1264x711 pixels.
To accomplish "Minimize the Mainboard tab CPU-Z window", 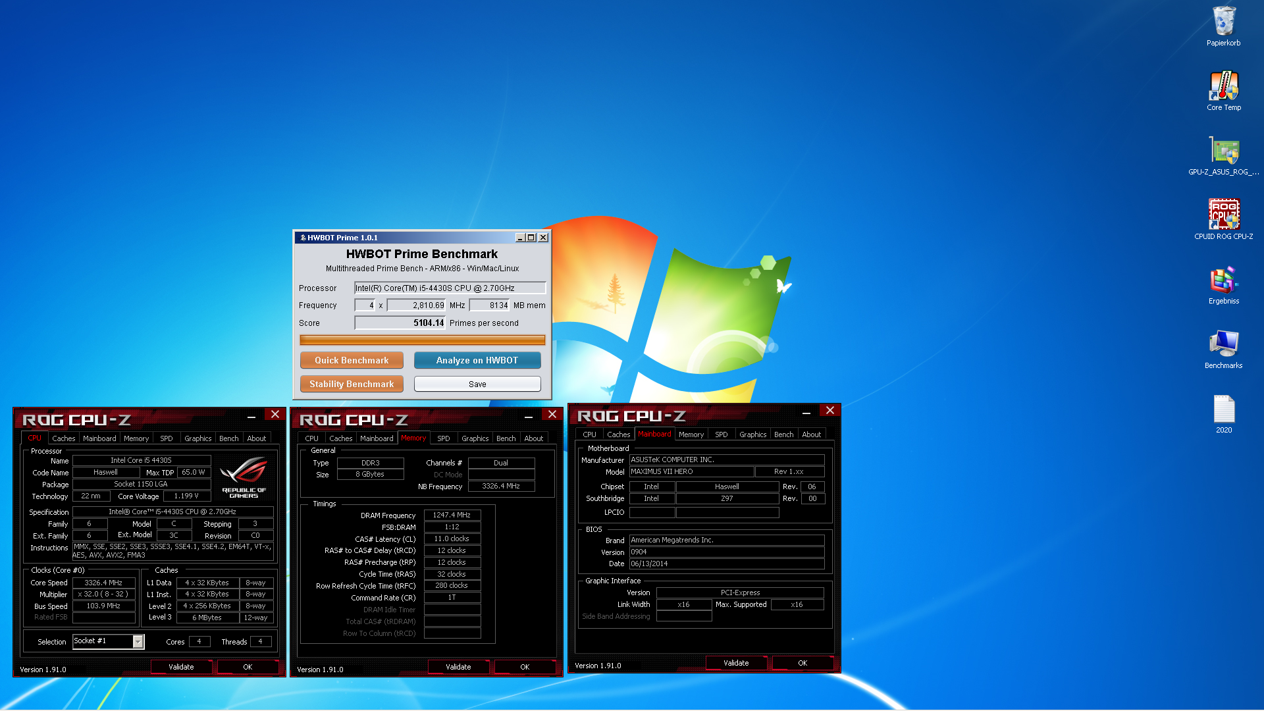I will tap(806, 412).
